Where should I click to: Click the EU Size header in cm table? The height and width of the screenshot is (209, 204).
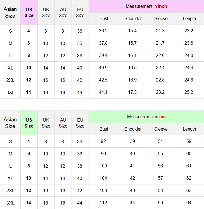(x=80, y=123)
